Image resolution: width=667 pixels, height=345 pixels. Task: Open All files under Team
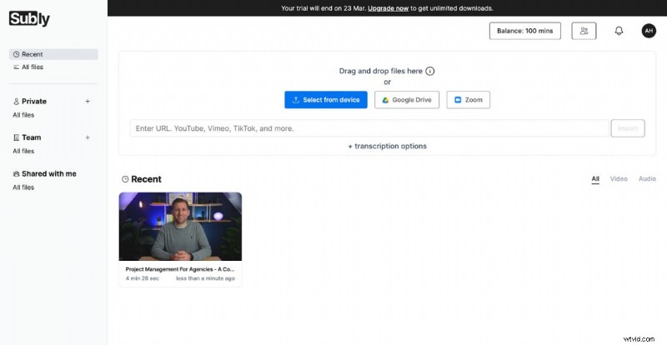click(x=23, y=151)
